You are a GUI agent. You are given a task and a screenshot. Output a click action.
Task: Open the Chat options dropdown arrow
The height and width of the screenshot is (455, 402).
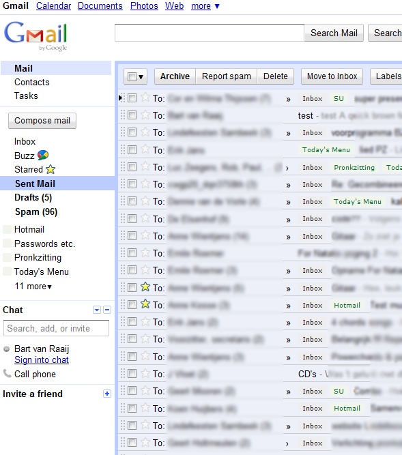[97, 310]
